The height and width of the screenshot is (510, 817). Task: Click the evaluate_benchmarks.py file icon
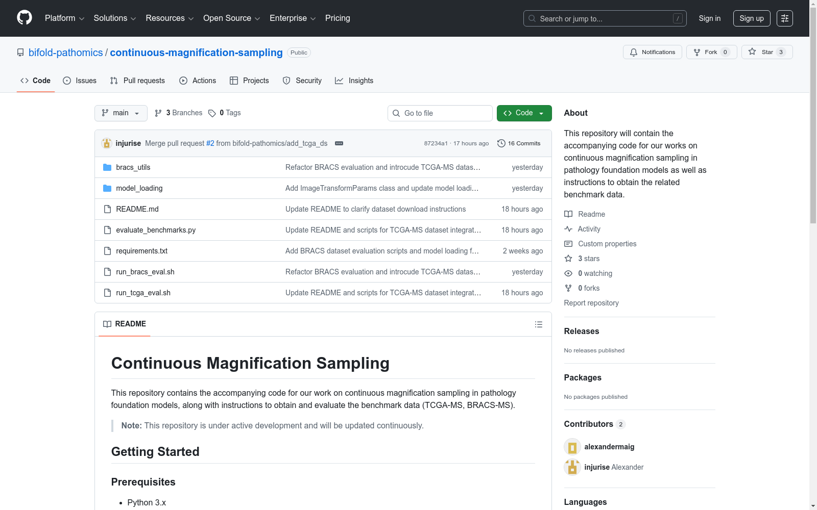point(107,230)
